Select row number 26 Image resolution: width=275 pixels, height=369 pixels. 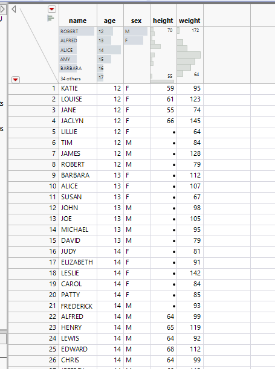pyautogui.click(x=34, y=360)
